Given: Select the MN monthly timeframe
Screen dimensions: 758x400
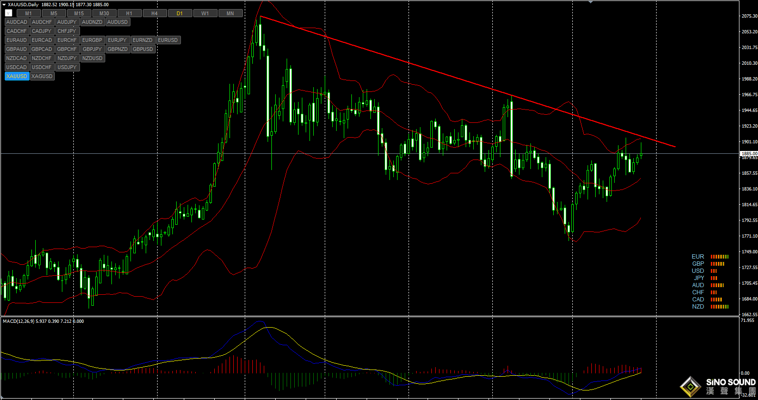Looking at the screenshot, I should (230, 13).
